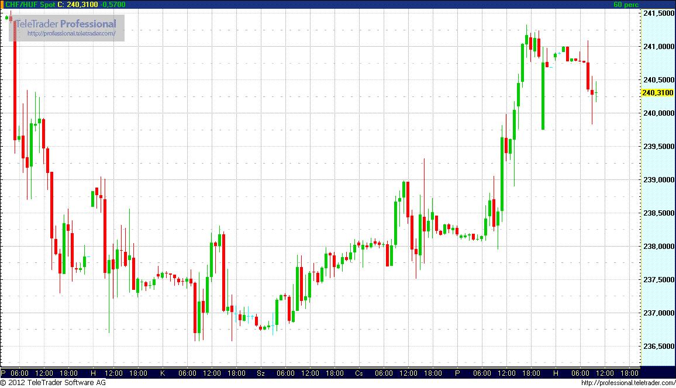This screenshot has width=676, height=388.
Task: Click the K day marker on time axis
Action: 163,373
